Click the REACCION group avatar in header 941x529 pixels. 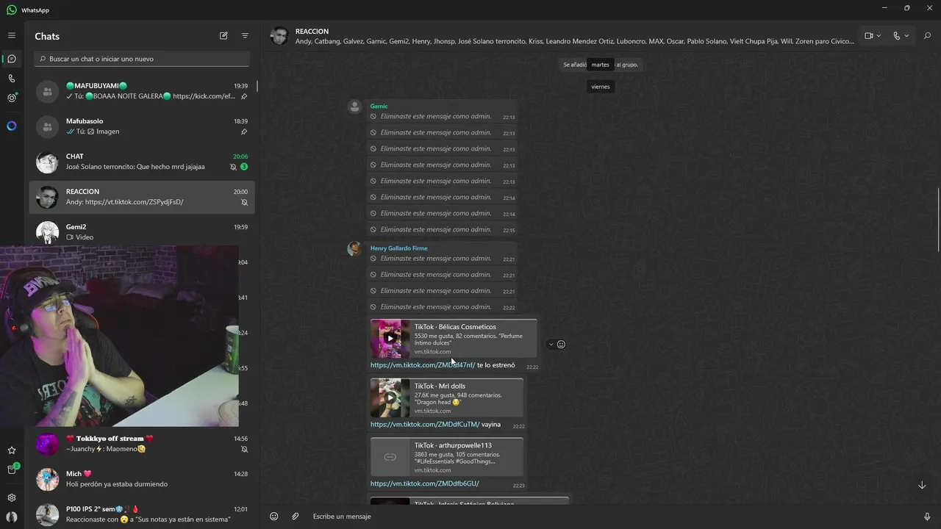coord(279,35)
